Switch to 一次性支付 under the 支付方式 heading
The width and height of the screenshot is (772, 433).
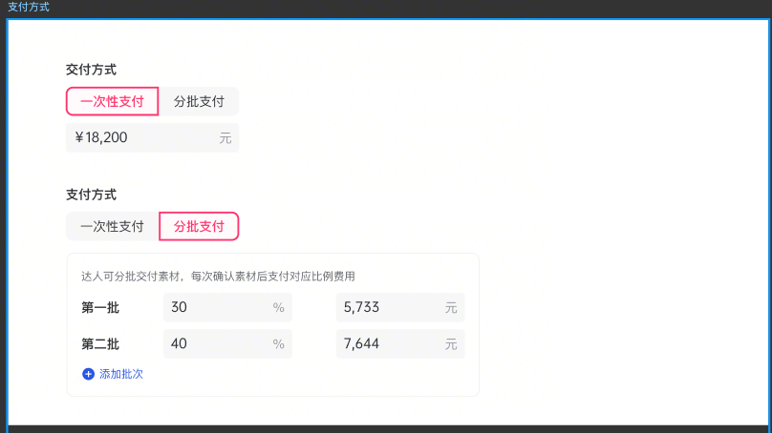pos(112,226)
